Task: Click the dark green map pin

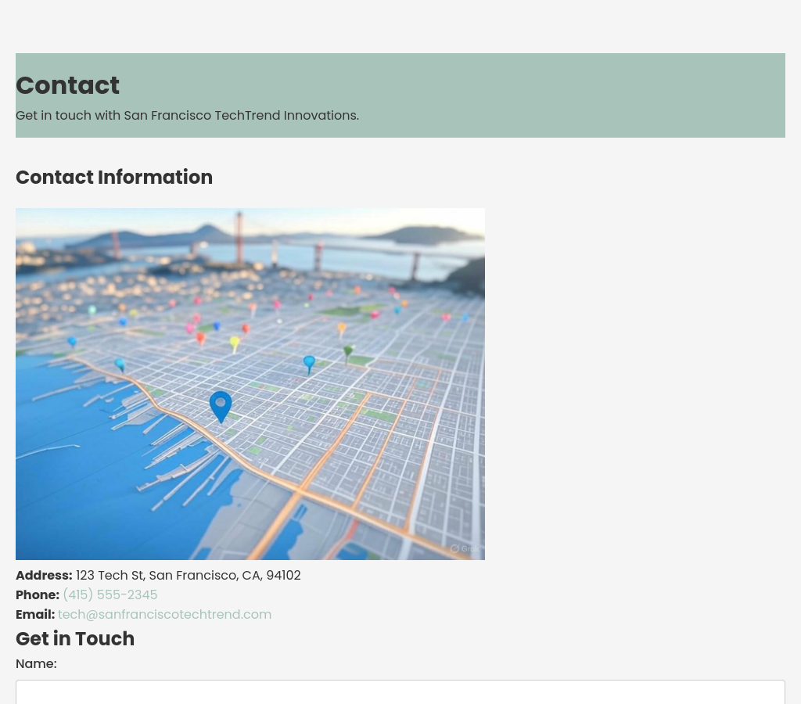Action: [348, 354]
